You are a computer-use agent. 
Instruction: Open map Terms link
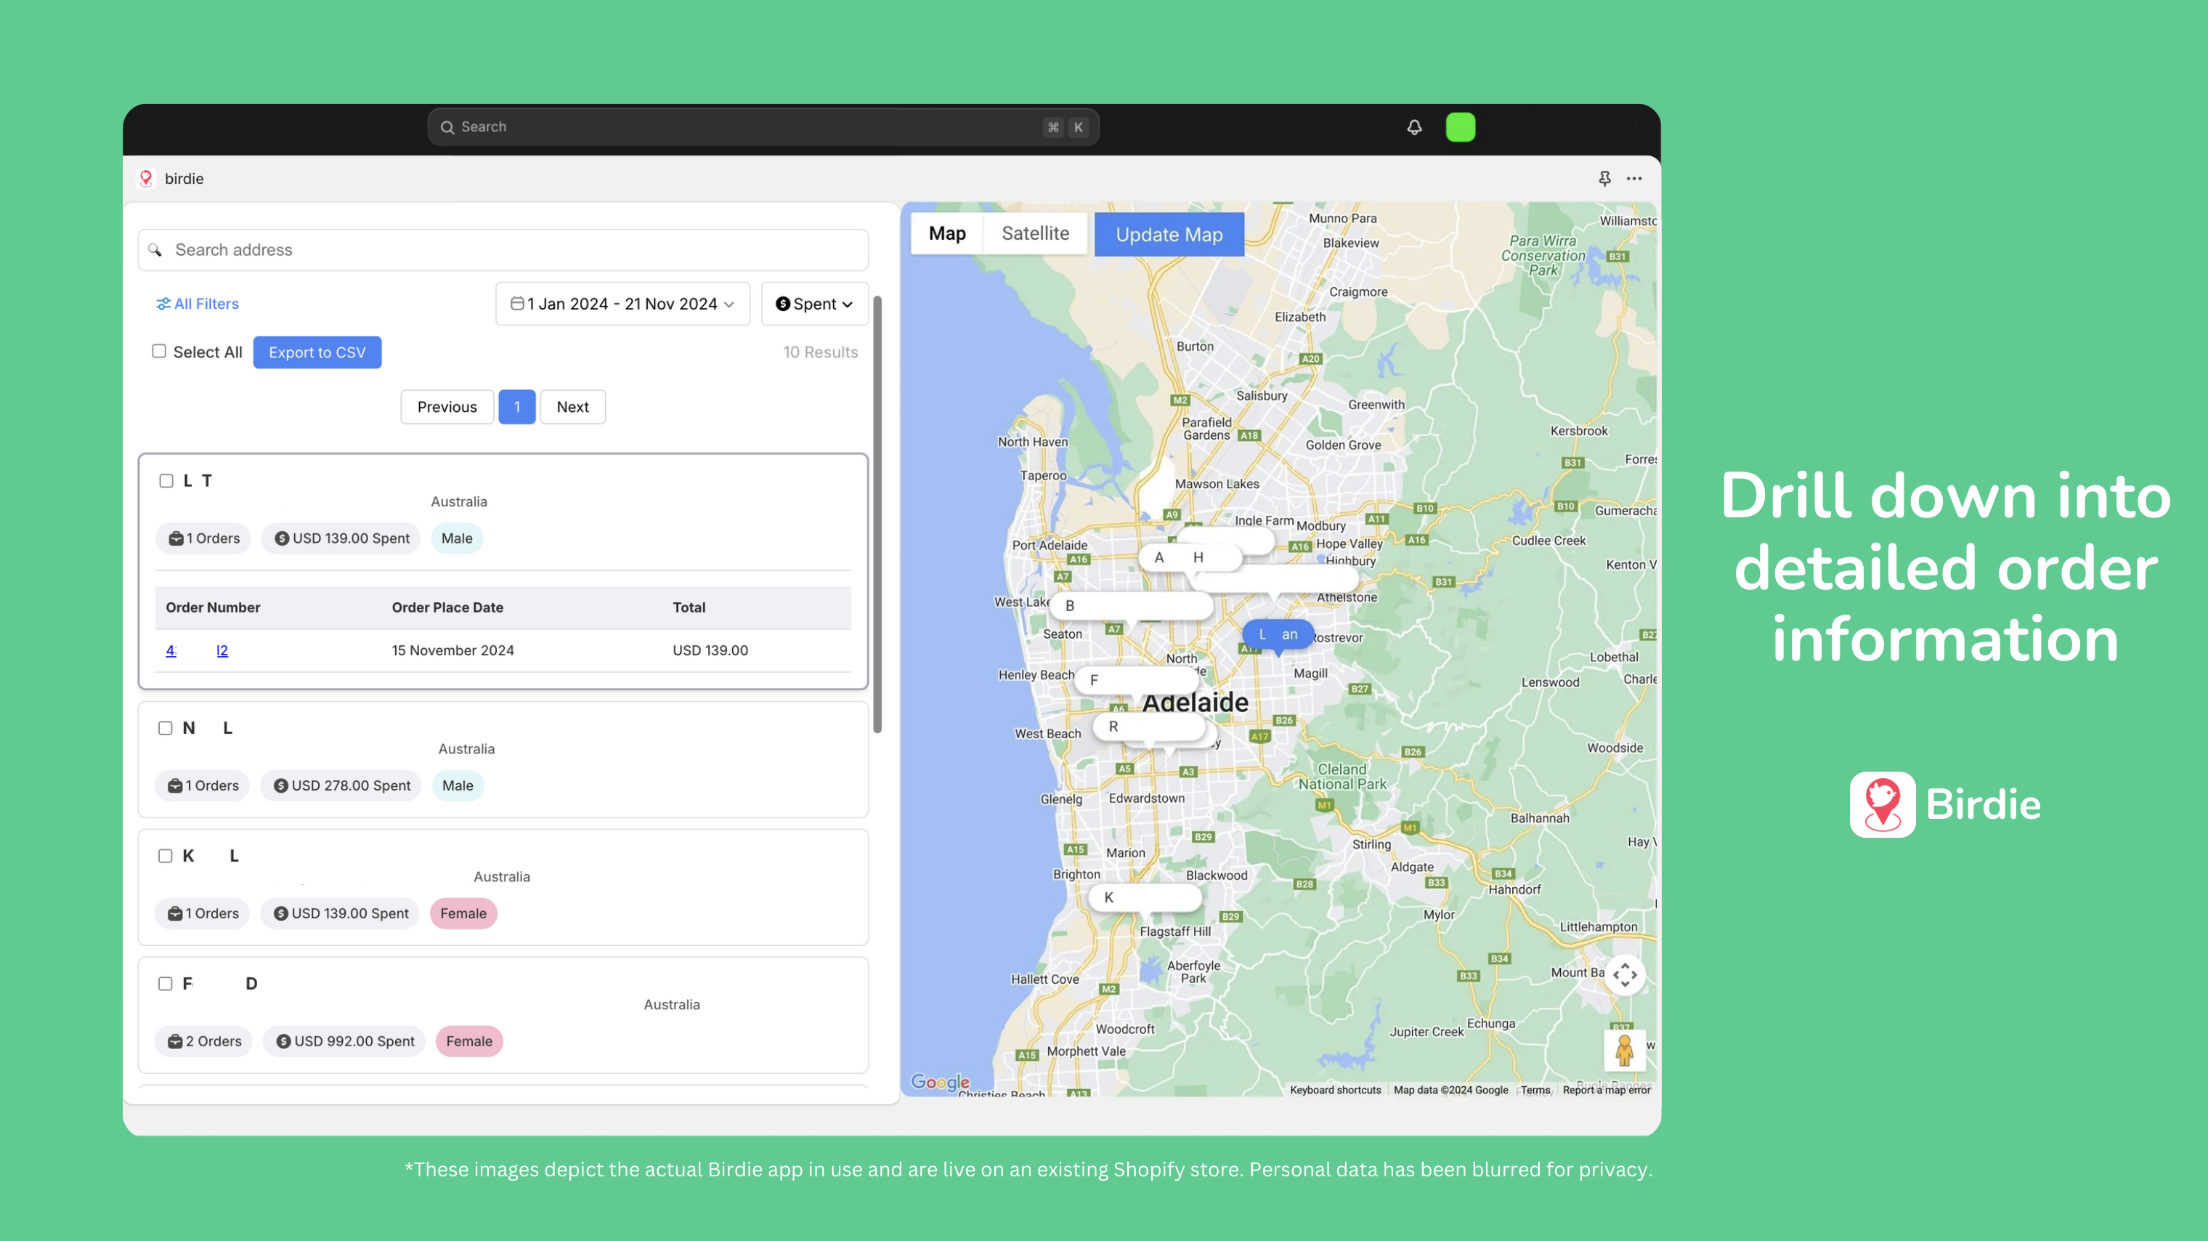pos(1535,1090)
